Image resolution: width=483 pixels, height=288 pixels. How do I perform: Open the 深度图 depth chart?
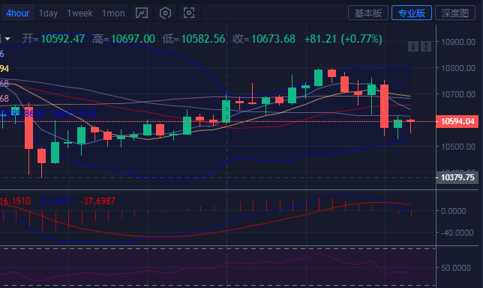pyautogui.click(x=455, y=13)
